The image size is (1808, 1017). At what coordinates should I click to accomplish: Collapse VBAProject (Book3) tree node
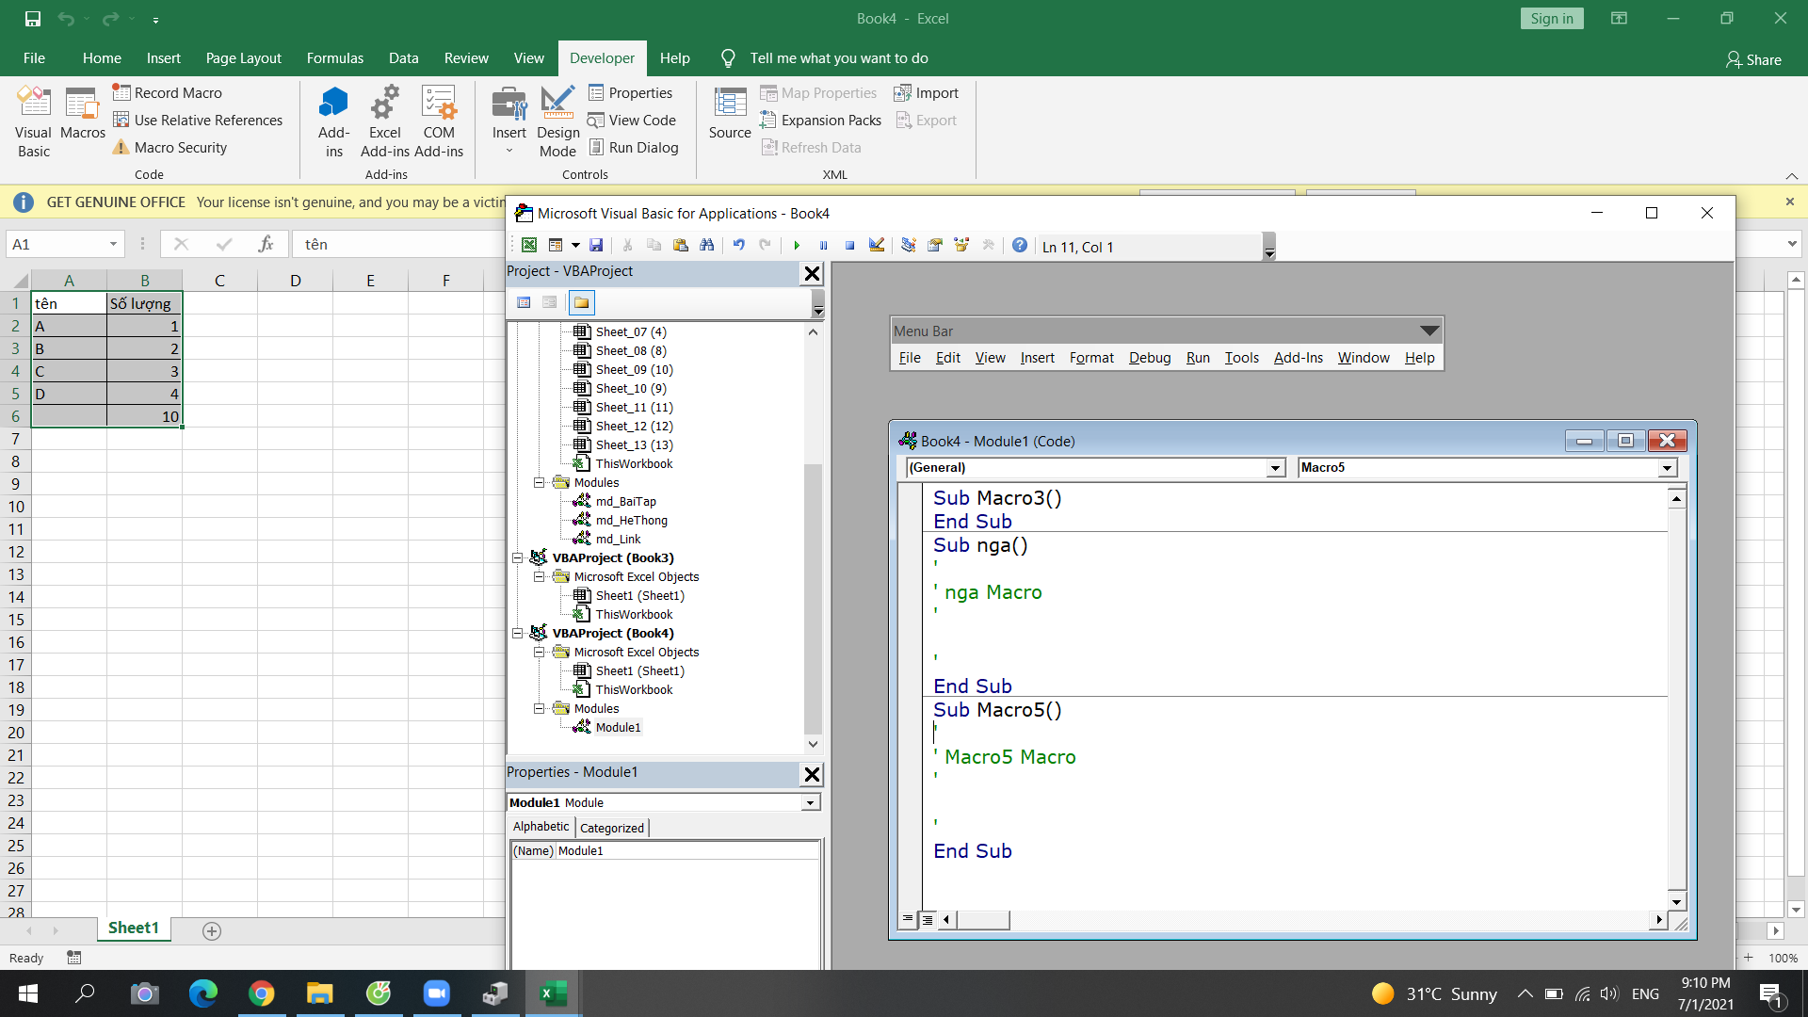click(517, 558)
